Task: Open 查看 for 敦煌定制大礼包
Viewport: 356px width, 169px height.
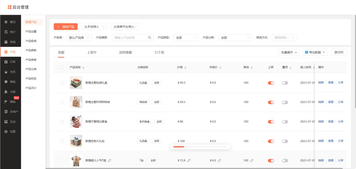Action: click(x=330, y=141)
